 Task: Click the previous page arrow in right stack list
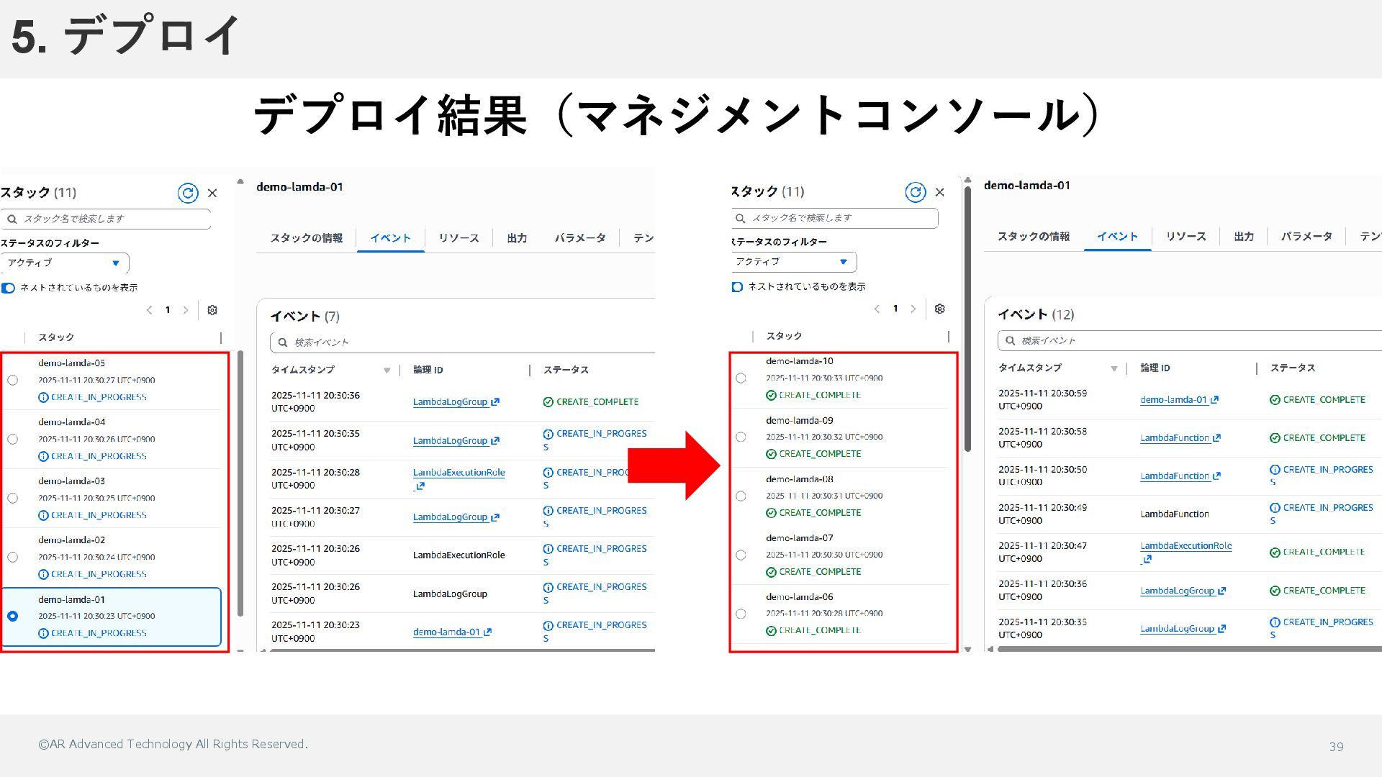tap(877, 309)
